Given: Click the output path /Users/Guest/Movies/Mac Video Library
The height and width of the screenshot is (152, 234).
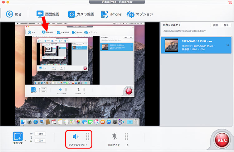Looking at the screenshot, I should click(184, 31).
